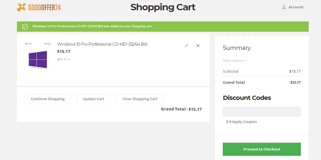The width and height of the screenshot is (321, 160).
Task: Click the Continue Shopping button
Action: tap(48, 99)
